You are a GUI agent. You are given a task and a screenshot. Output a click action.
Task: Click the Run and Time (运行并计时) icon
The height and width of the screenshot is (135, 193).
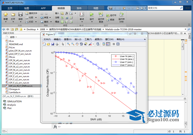coord(121,14)
